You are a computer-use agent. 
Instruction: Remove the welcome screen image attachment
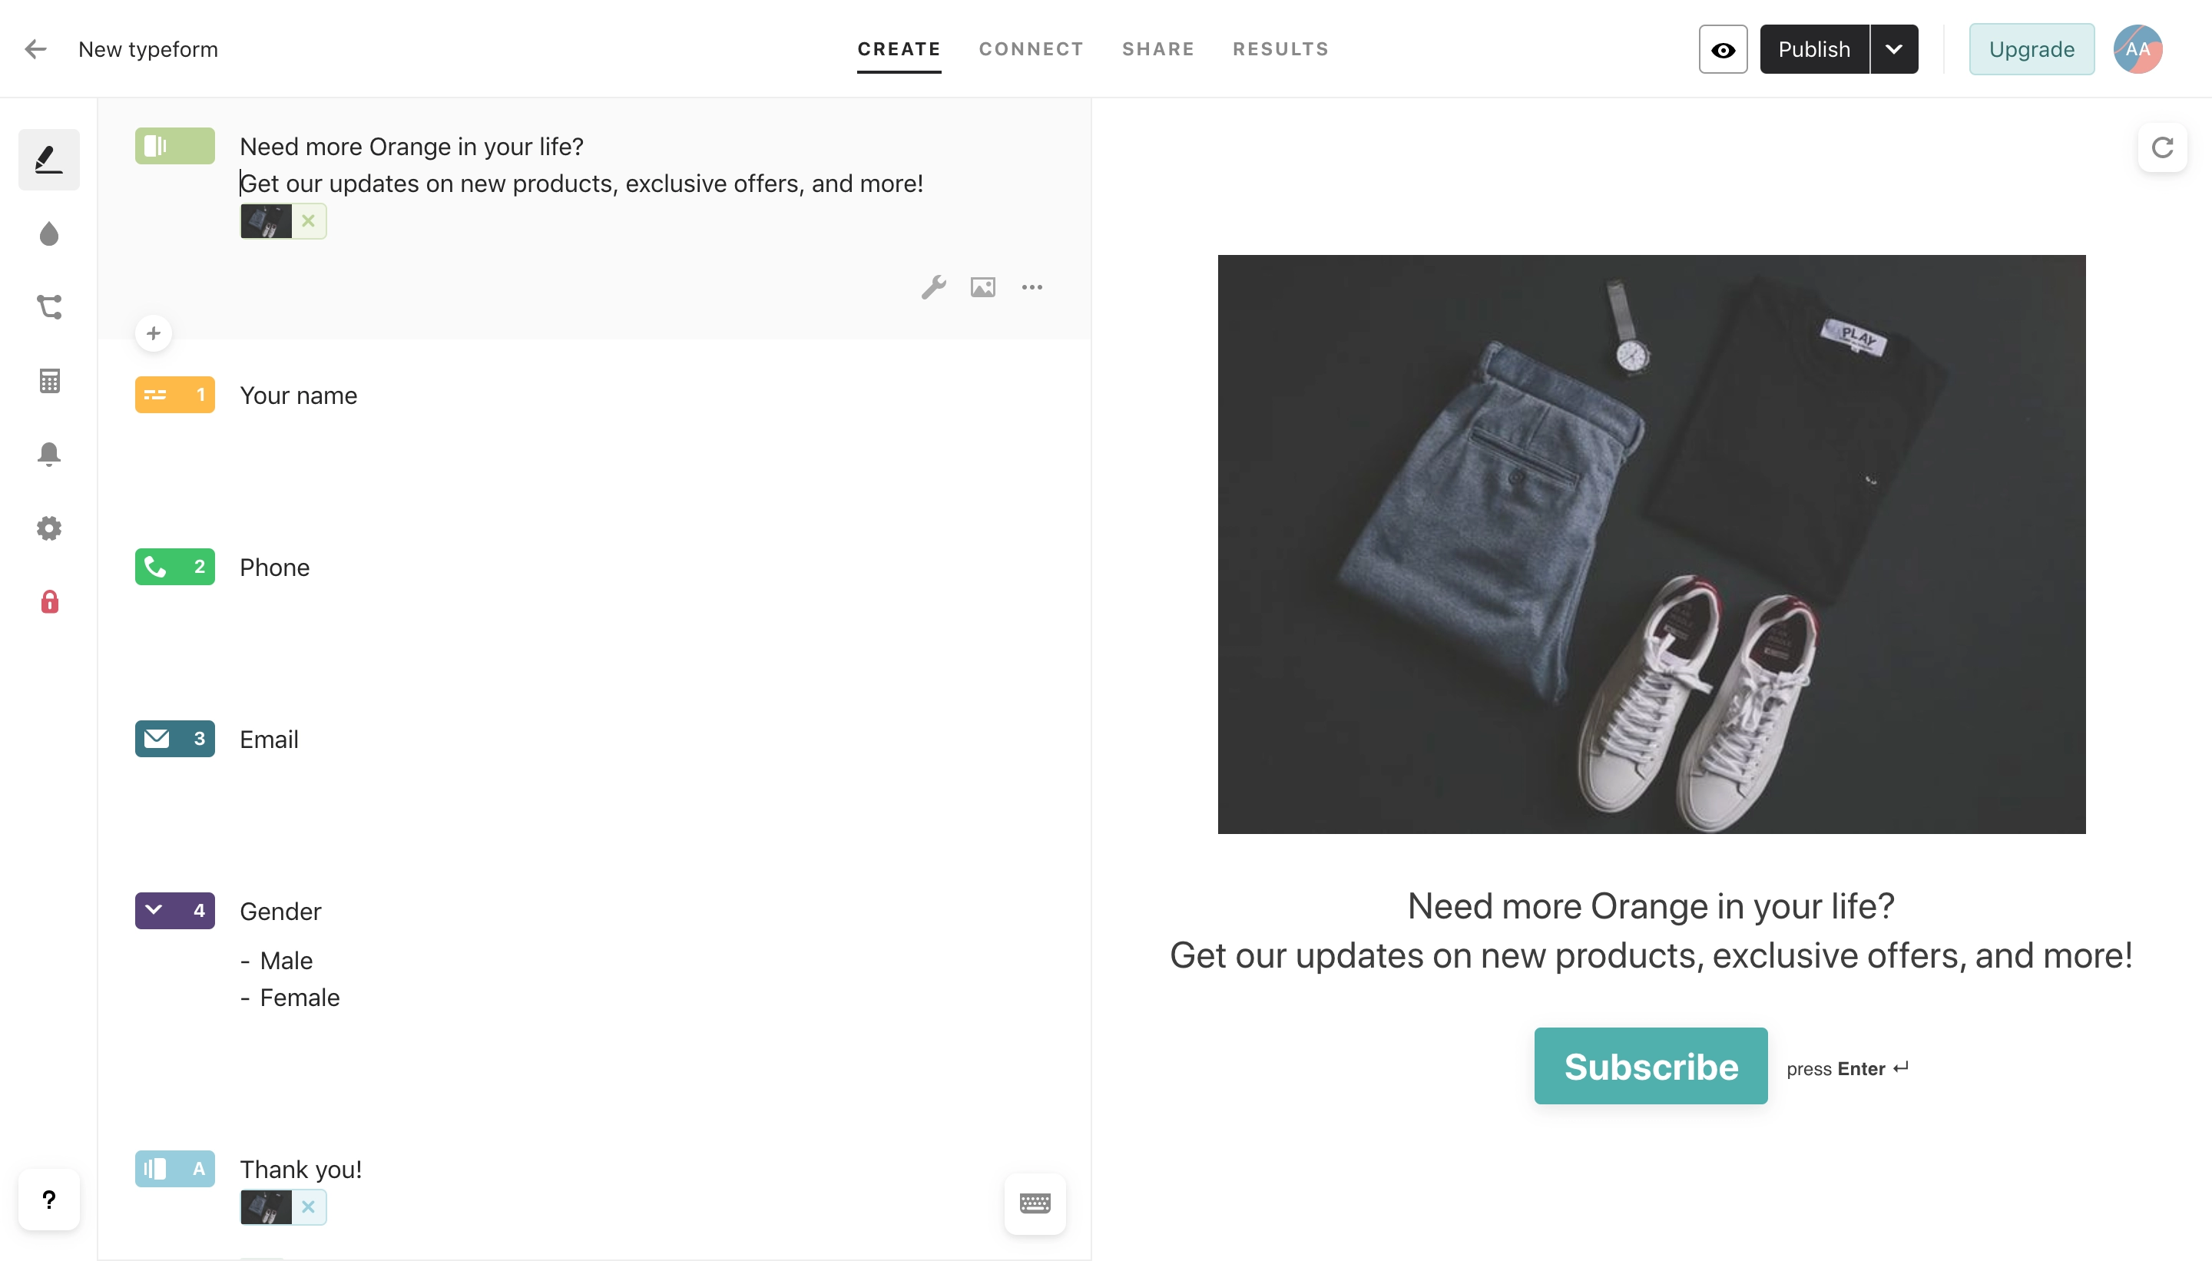[308, 221]
